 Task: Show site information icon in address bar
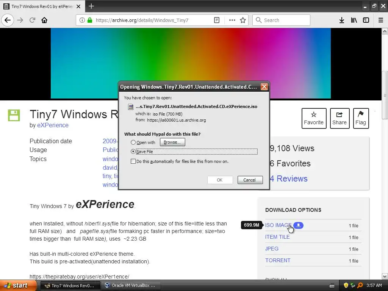[x=82, y=20]
